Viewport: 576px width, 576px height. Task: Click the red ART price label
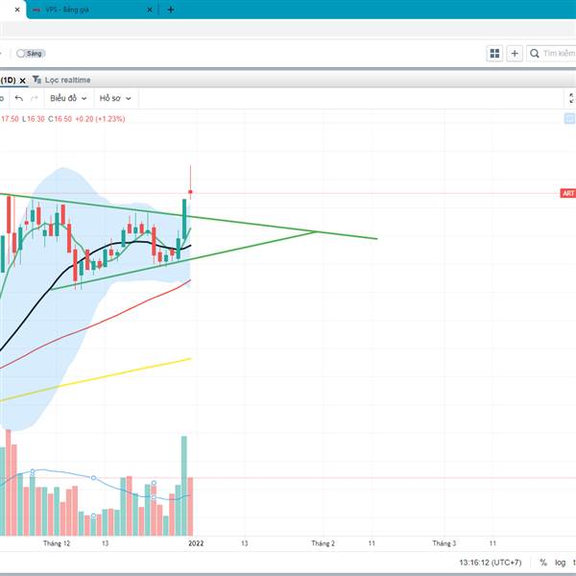click(x=568, y=193)
